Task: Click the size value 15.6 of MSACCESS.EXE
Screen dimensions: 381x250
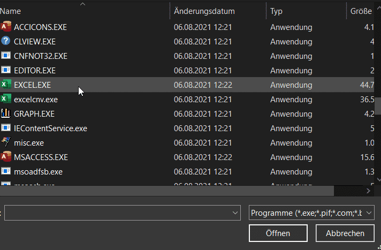Action: (x=367, y=157)
